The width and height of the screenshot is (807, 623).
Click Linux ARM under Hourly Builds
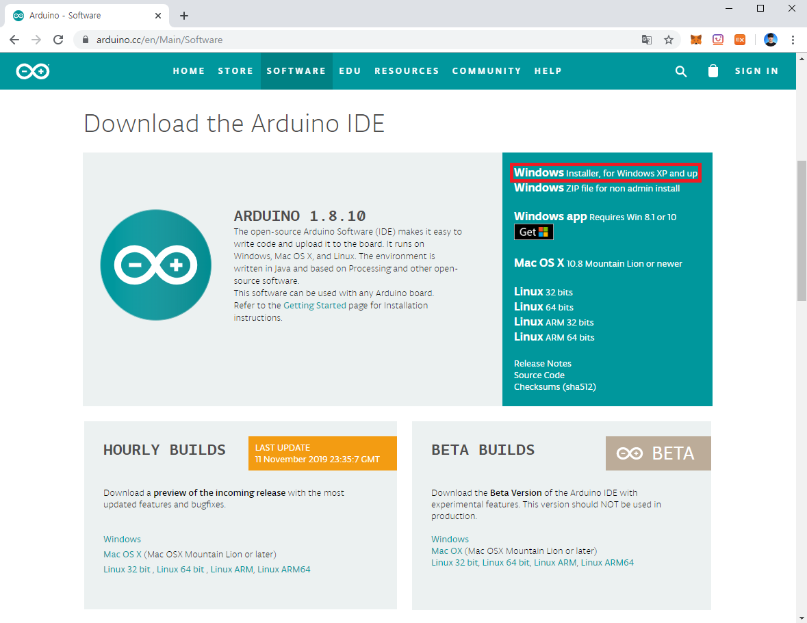231,570
